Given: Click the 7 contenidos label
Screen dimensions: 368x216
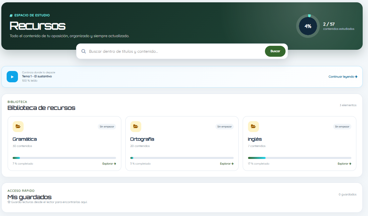Looking at the screenshot, I should (x=257, y=146).
